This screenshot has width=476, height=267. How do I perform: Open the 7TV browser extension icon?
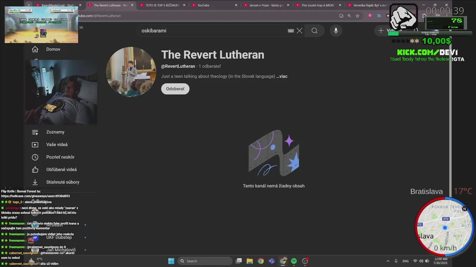[x=379, y=16]
